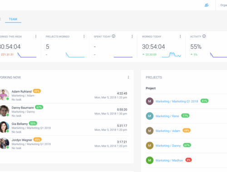Click Adam Ruhland's tracked time 4:22:45
227x172 pixels.
coord(122,93)
